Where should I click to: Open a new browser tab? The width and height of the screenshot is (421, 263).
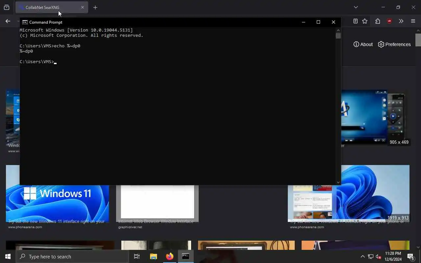95,7
